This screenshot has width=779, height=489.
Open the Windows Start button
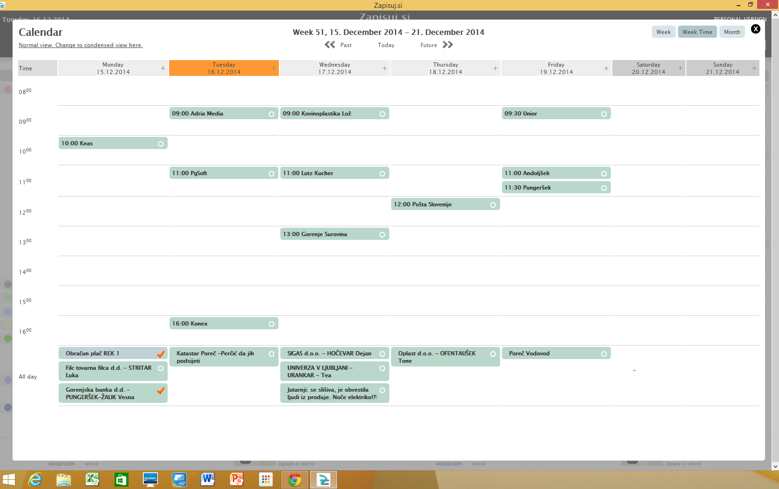(x=8, y=479)
